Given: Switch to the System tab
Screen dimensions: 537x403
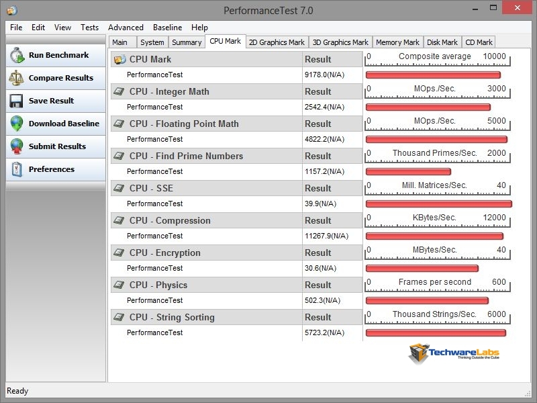Looking at the screenshot, I should coord(152,42).
